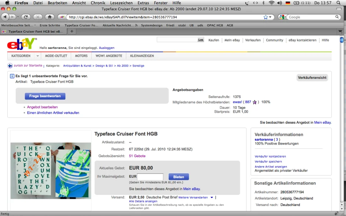The image size is (346, 216).
Task: Expand the Kategorien dropdown arrow
Action: [x=37, y=56]
